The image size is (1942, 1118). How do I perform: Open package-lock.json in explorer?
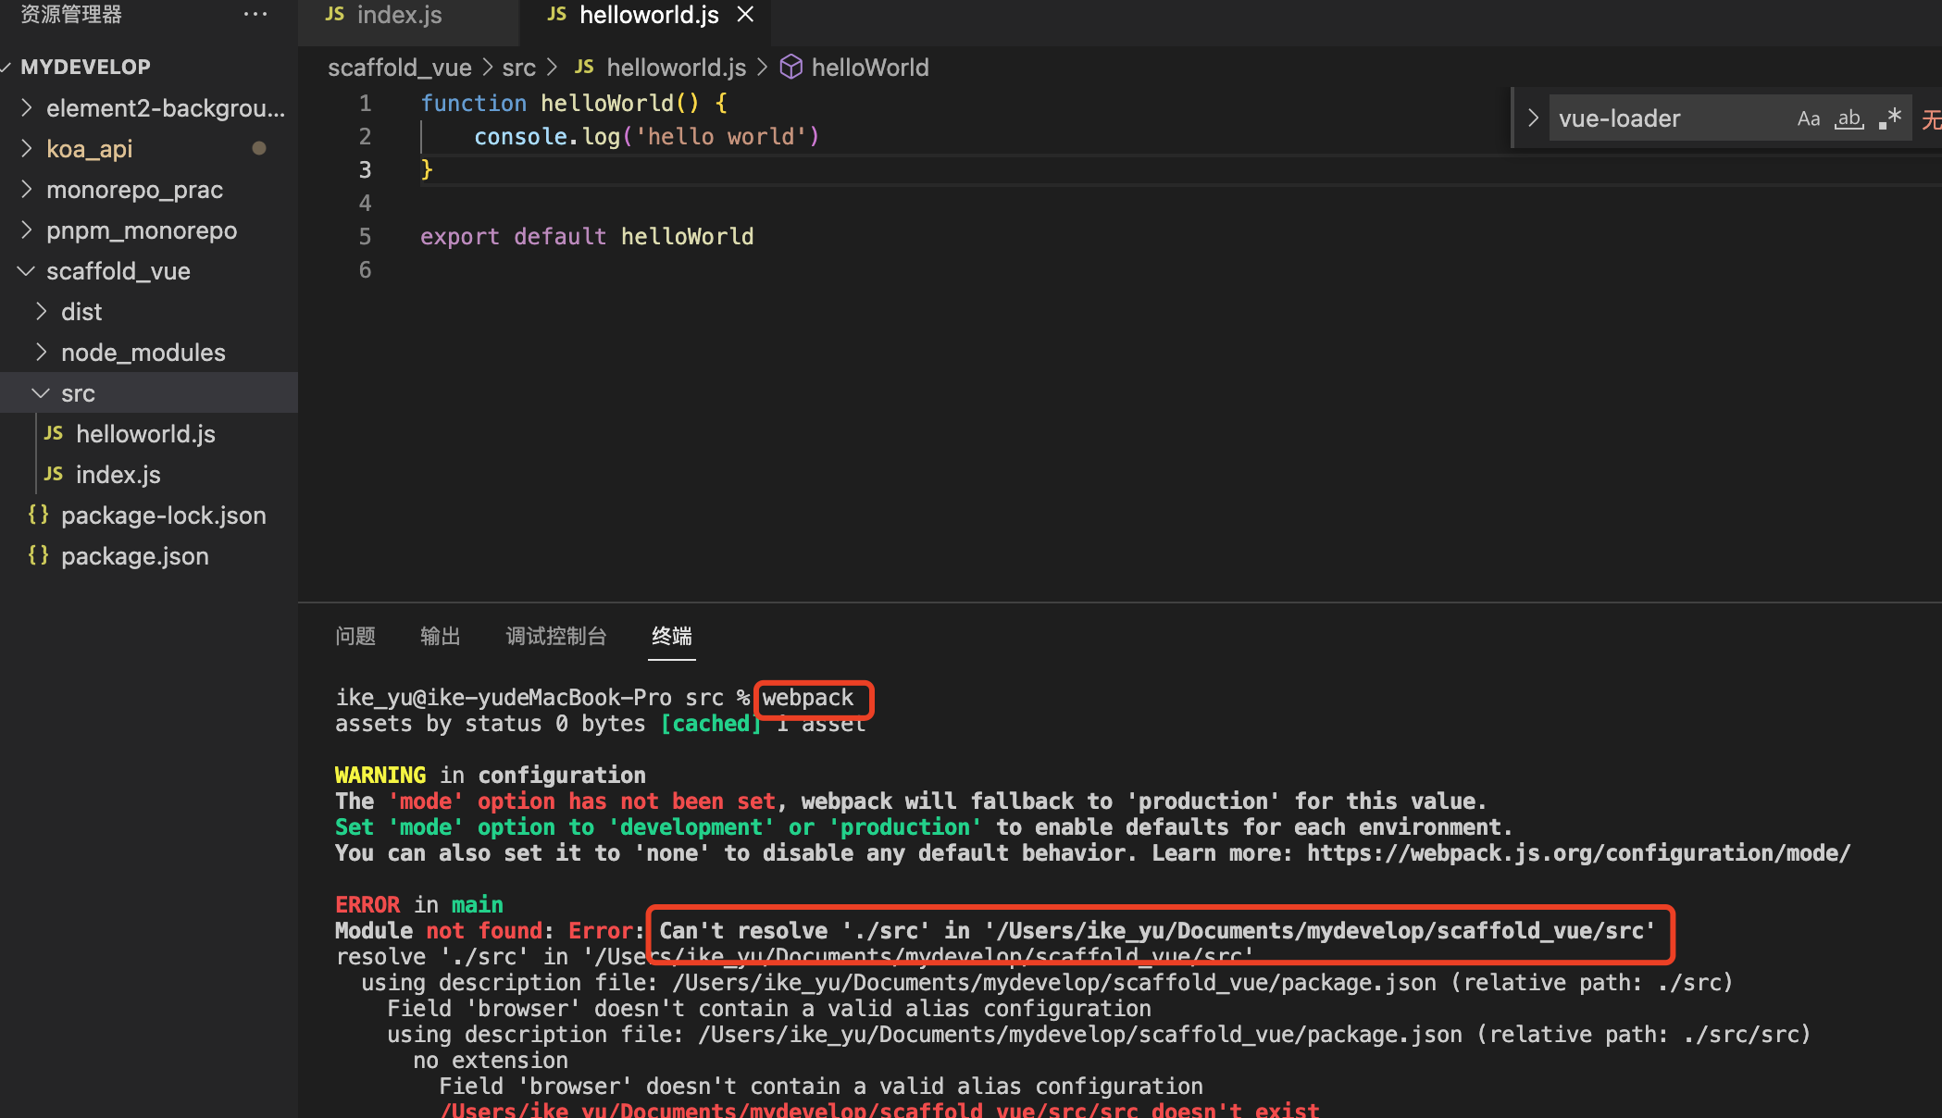[163, 516]
